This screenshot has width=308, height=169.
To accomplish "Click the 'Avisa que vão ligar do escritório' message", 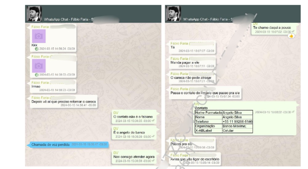I will (x=195, y=159).
